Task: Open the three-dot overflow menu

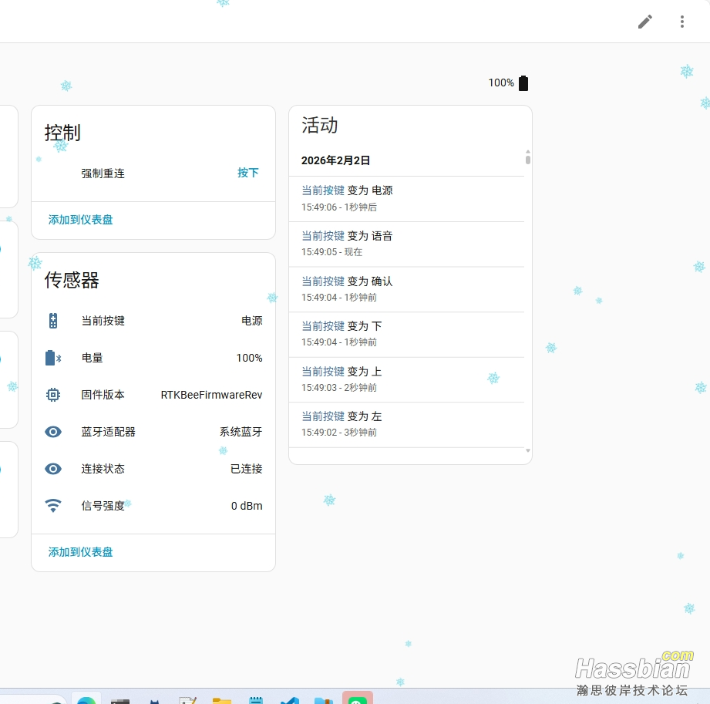Action: click(682, 22)
